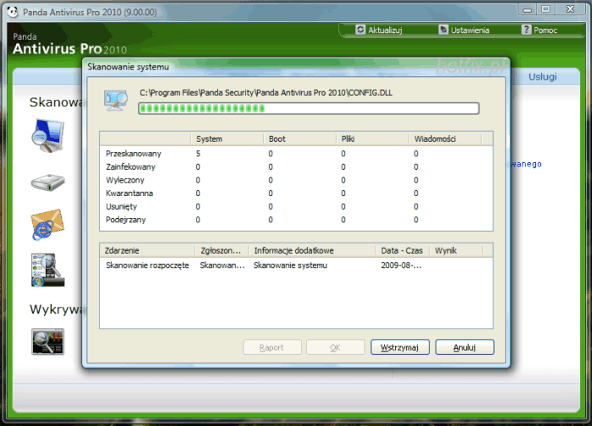Open Pomoc help menu
592x426 pixels.
539,30
